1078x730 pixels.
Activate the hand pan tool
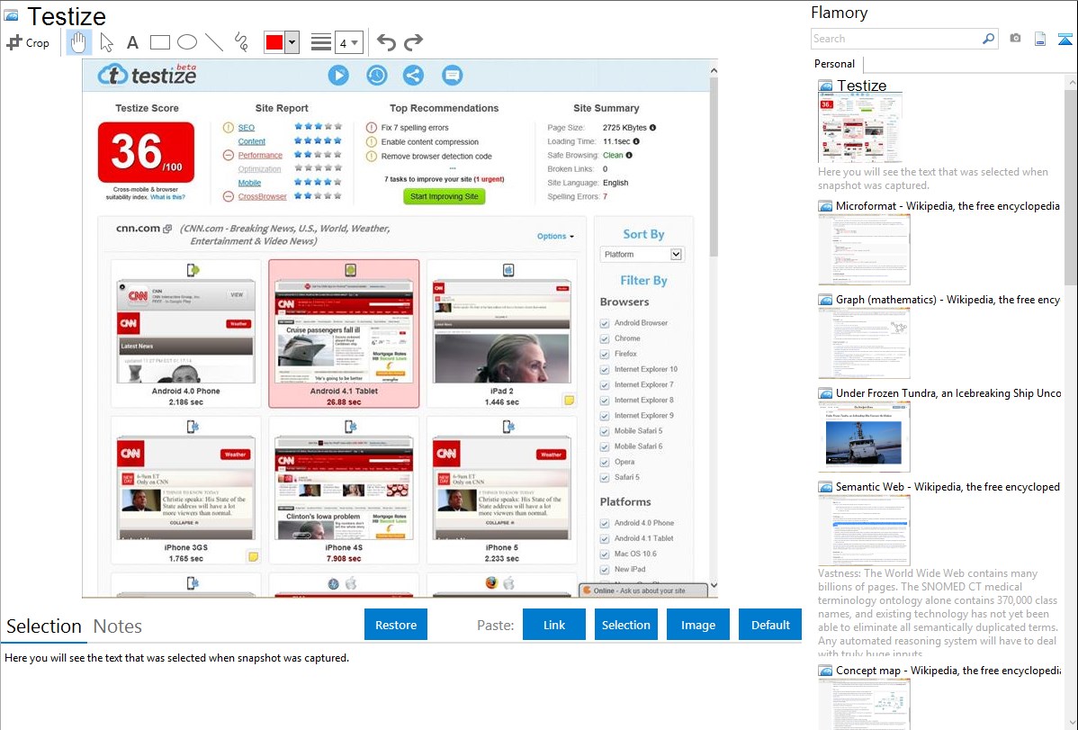(78, 42)
